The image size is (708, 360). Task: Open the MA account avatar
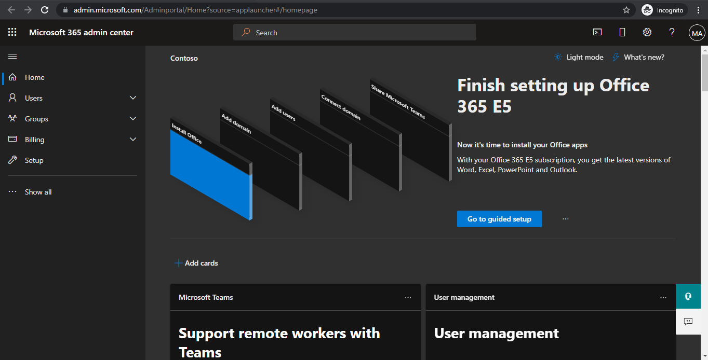point(697,32)
